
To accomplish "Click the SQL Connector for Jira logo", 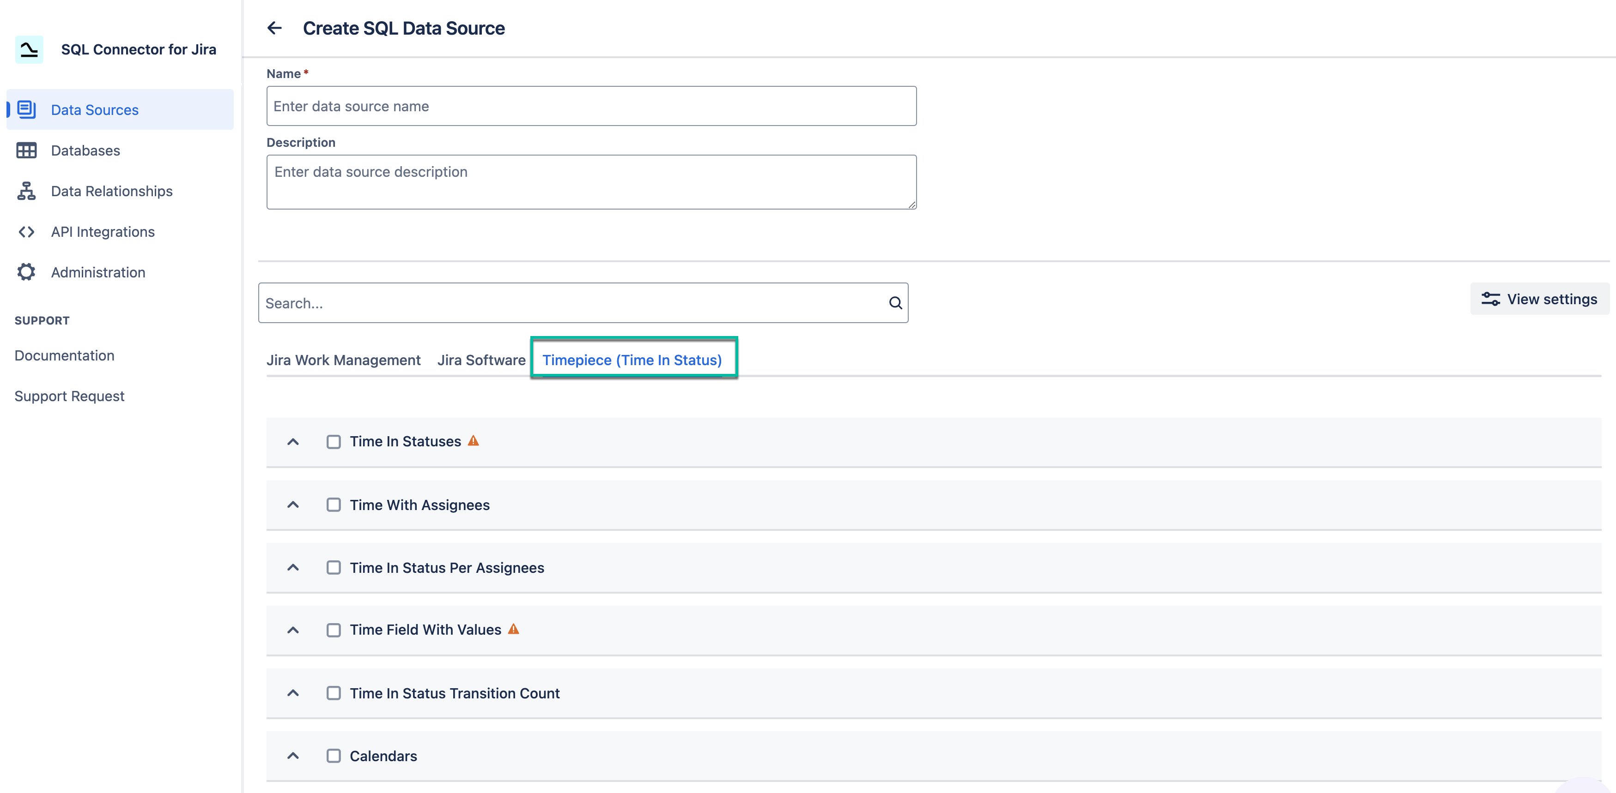I will click(28, 49).
